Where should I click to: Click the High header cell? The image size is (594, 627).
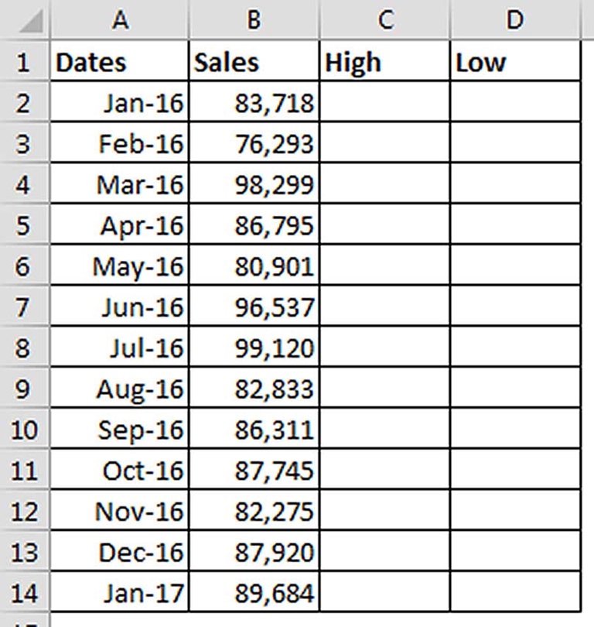(x=384, y=61)
